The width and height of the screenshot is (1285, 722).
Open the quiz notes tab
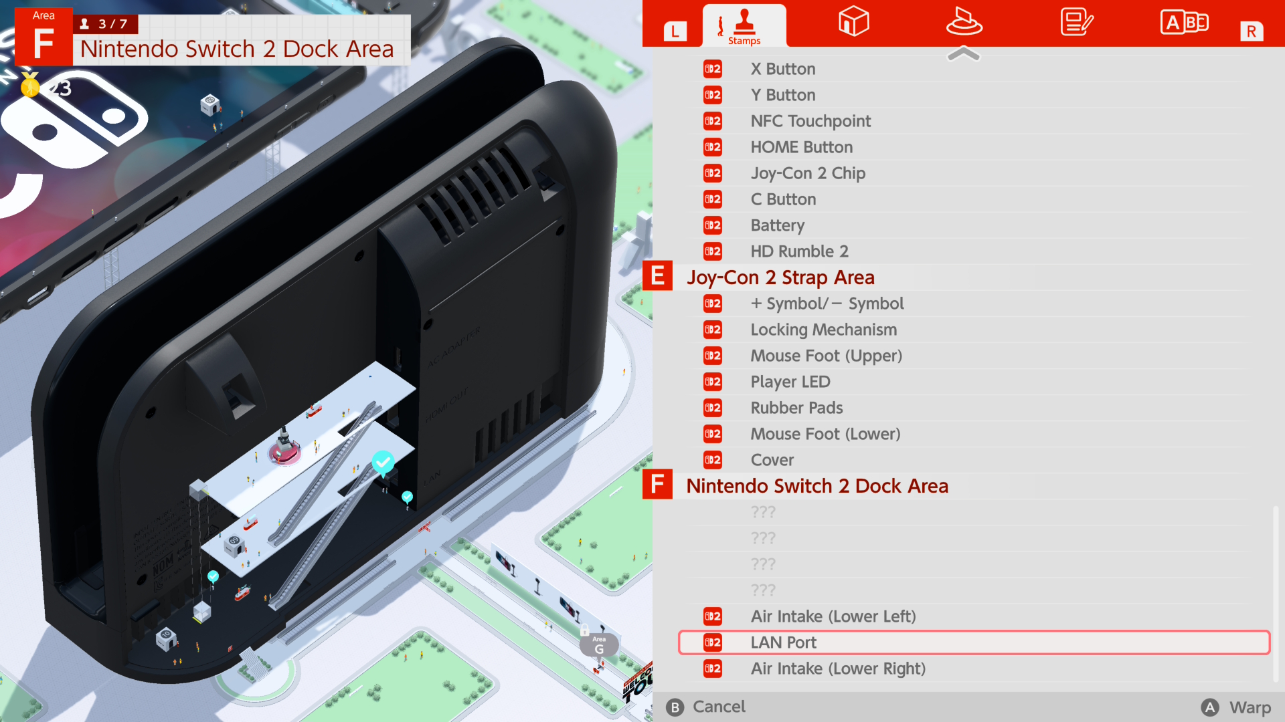pos(1077,21)
